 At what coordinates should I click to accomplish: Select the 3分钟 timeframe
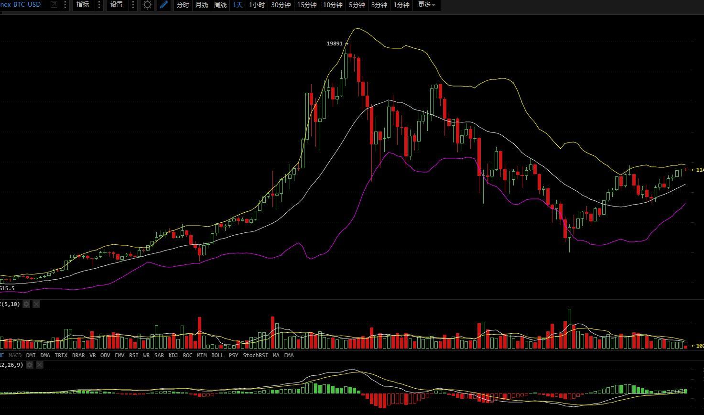(x=379, y=5)
